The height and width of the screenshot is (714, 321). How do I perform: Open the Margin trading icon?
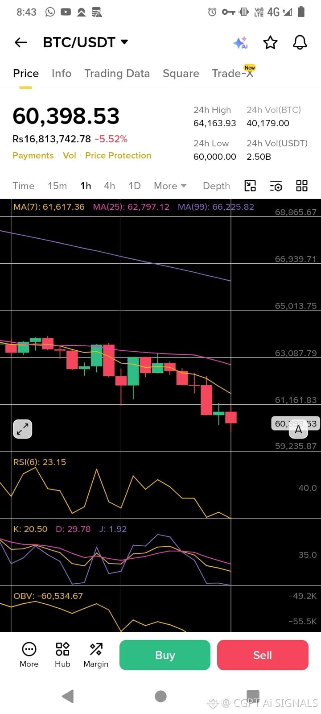[96, 655]
